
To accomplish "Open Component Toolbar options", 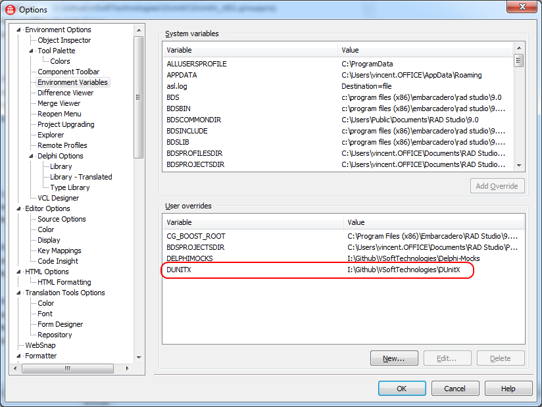I will (x=68, y=72).
